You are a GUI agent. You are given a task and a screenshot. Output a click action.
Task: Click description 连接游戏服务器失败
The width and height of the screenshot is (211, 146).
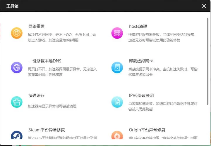click(162, 37)
